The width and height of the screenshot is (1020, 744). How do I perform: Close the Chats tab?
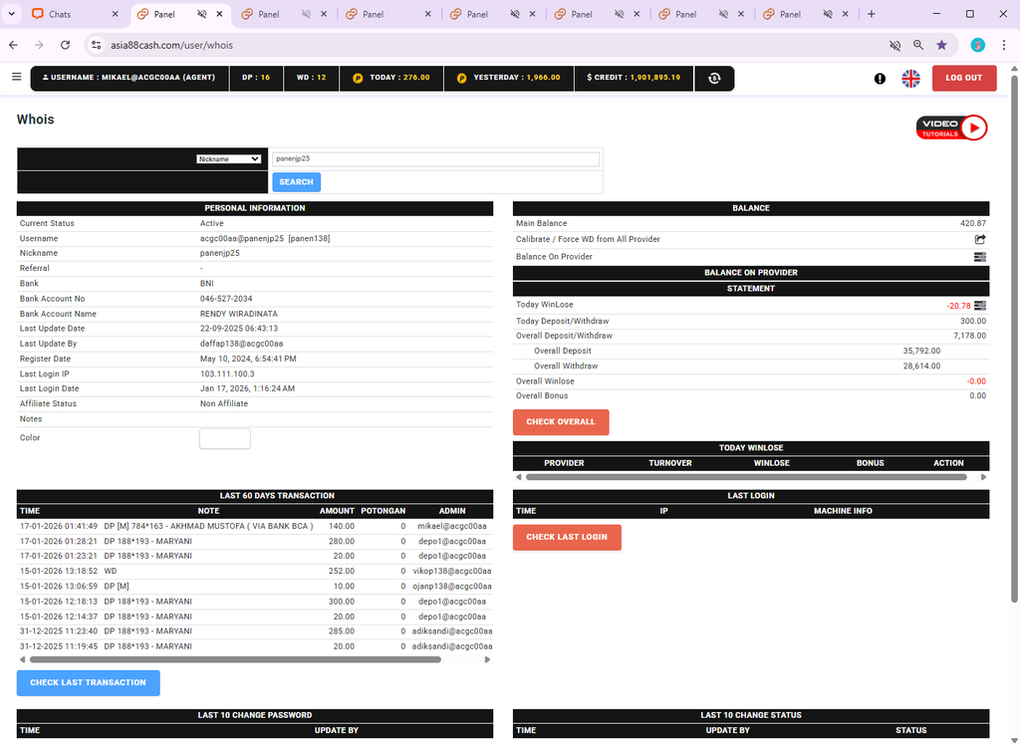pos(116,14)
